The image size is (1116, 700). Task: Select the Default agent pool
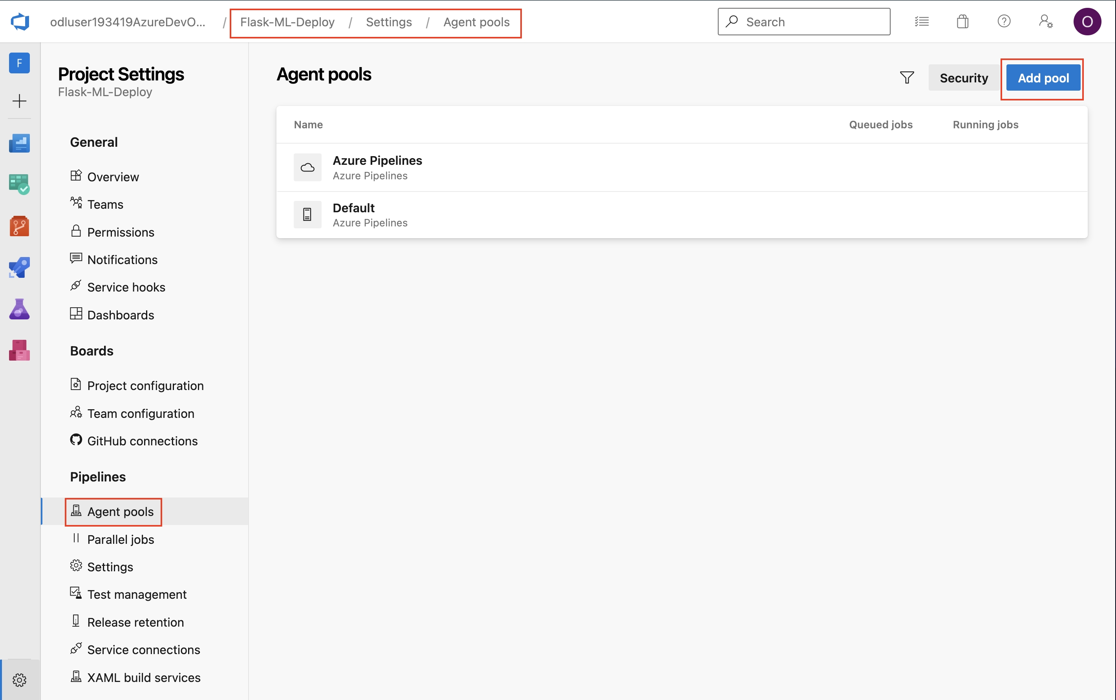pyautogui.click(x=353, y=208)
